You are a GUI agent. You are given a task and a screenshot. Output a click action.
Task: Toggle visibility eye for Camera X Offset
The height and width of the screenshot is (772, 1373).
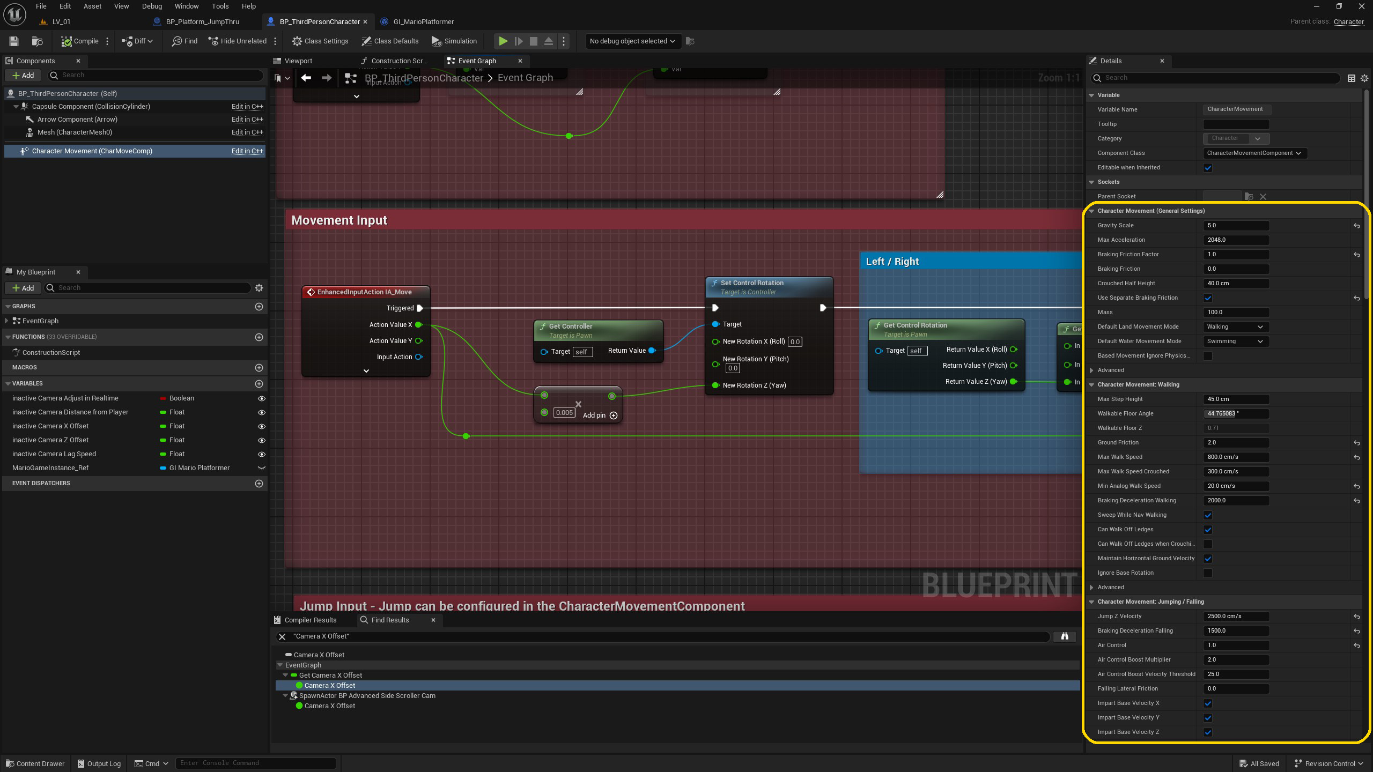262,426
